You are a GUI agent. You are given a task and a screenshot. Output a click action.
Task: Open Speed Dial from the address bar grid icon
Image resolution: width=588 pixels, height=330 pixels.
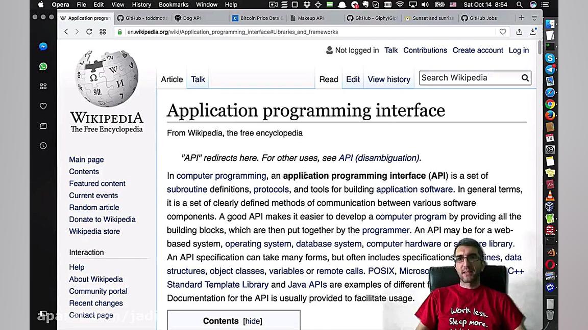tap(103, 32)
